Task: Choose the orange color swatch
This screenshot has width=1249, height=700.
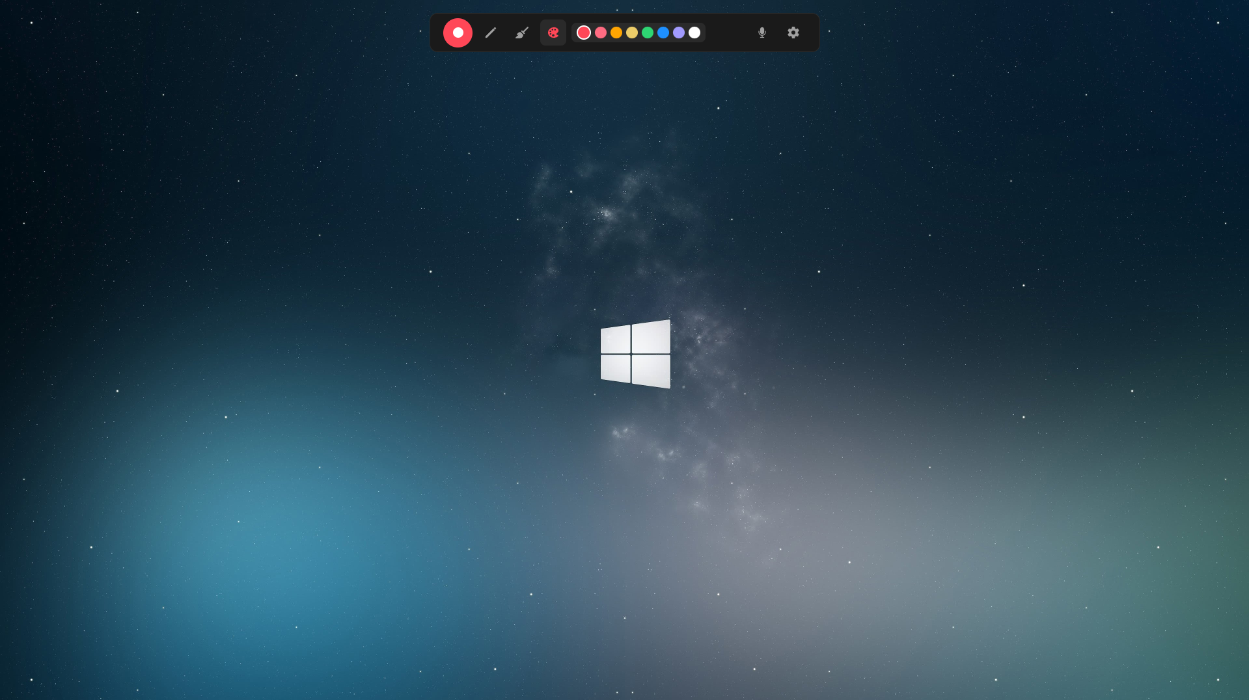Action: [616, 33]
